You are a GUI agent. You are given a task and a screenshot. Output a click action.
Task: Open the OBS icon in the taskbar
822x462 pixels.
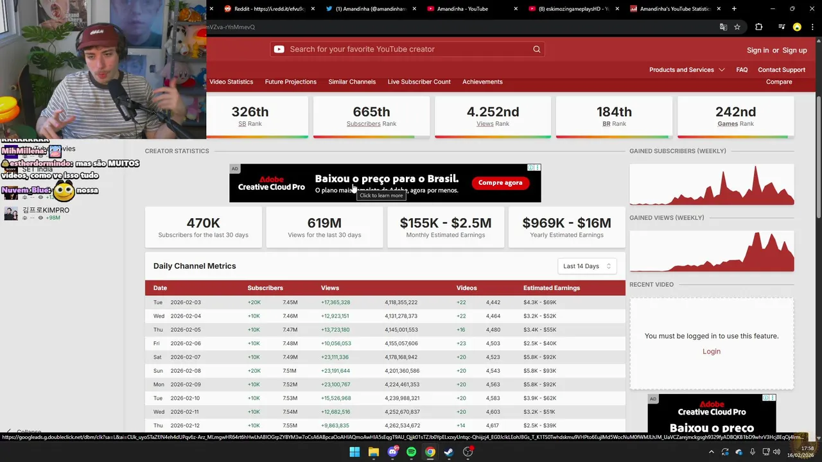[468, 452]
